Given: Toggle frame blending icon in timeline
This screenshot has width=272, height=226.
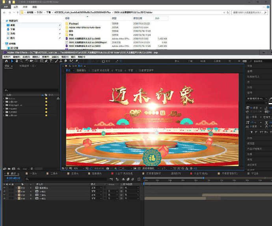Looking at the screenshot, I should click(x=128, y=179).
